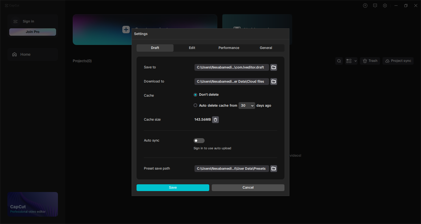
Task: Click the feedback icon in title bar
Action: pos(375,6)
